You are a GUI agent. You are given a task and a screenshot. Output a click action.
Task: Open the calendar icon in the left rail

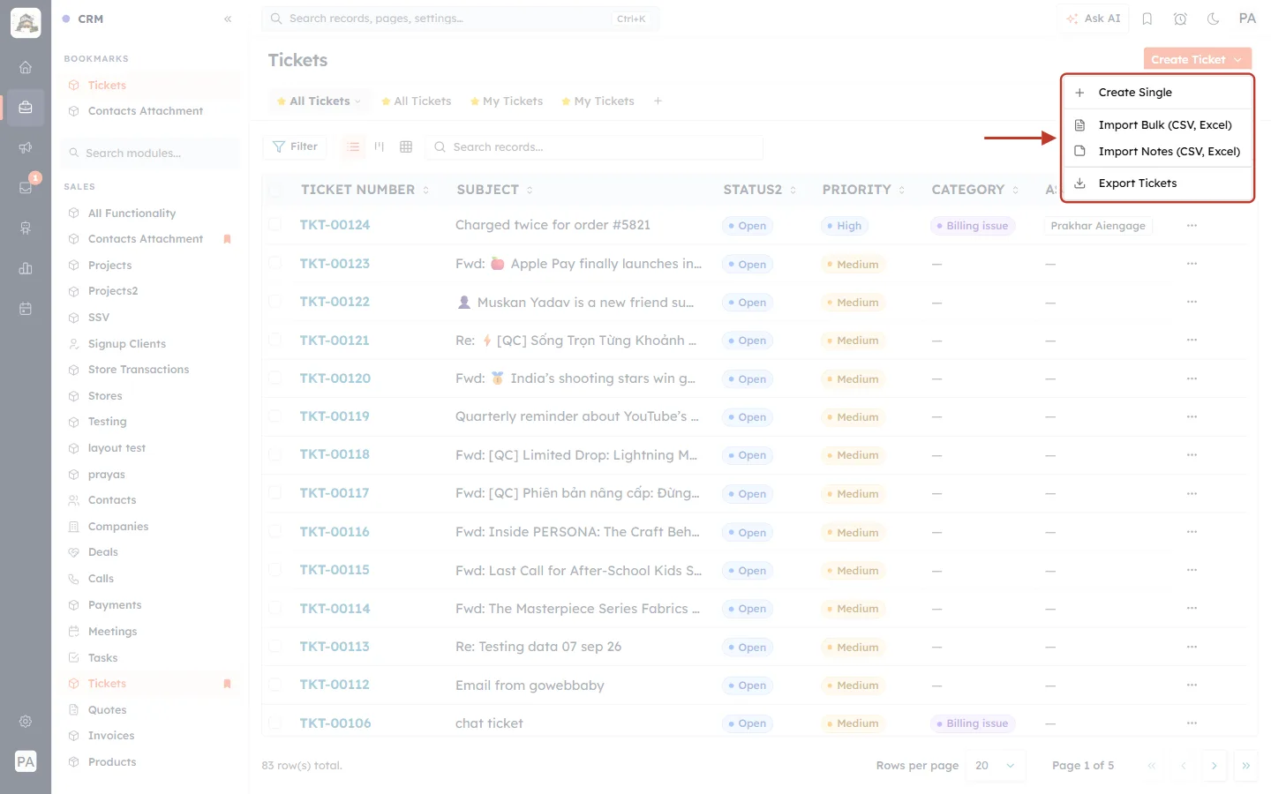(26, 309)
